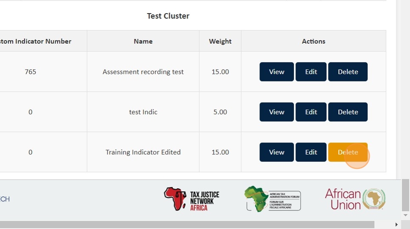Viewport: 410px width, 229px height.
Task: View the test Indic indicator
Action: coord(276,112)
